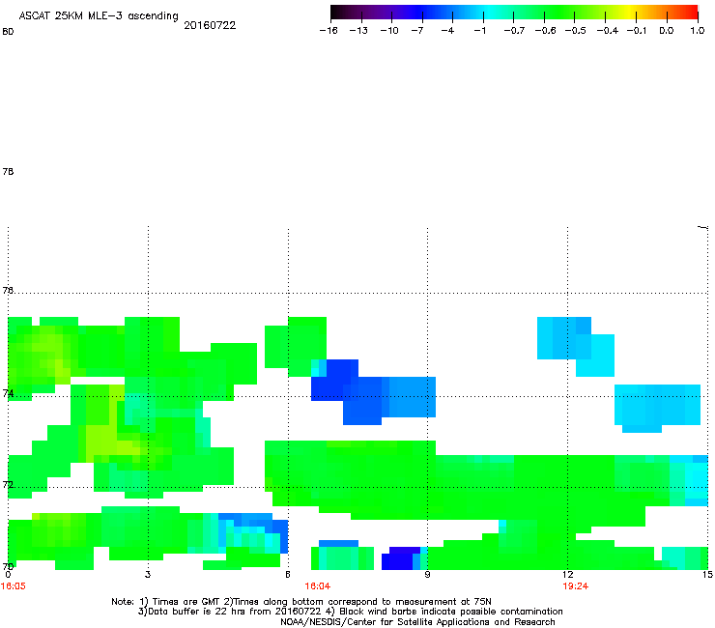Screen dimensions: 715x628
Task: Select the '9' longitude axis label
Action: pyautogui.click(x=427, y=575)
